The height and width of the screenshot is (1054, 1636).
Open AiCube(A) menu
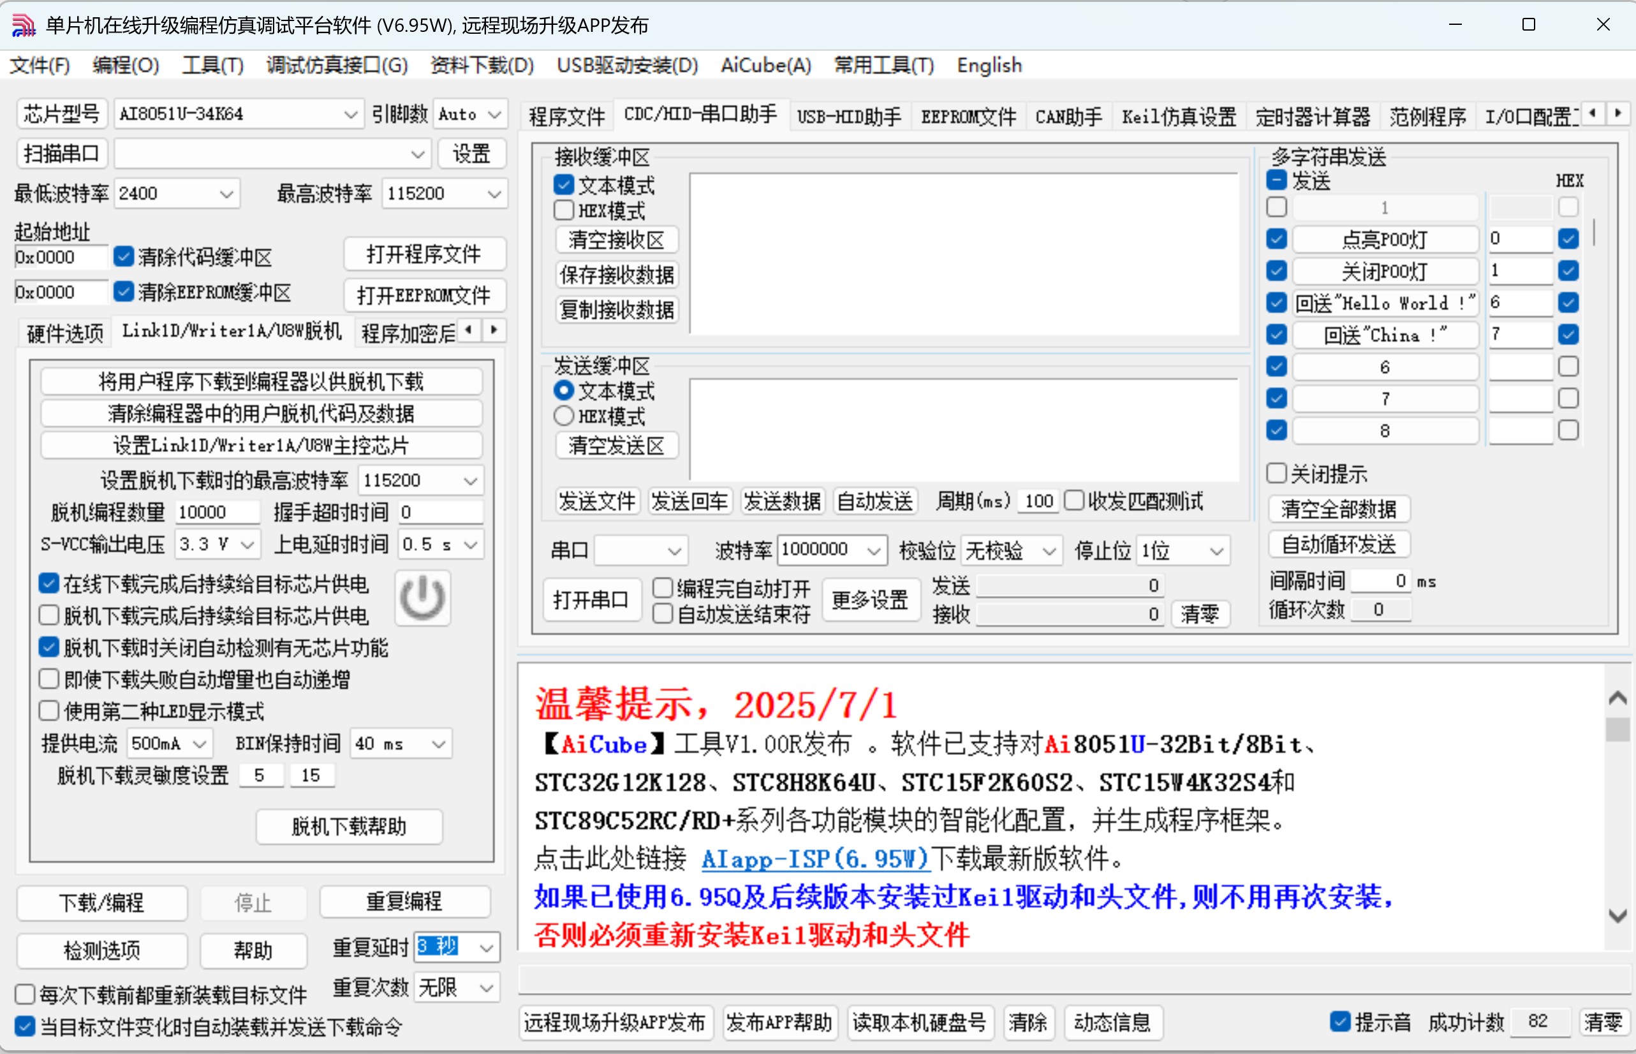(766, 65)
